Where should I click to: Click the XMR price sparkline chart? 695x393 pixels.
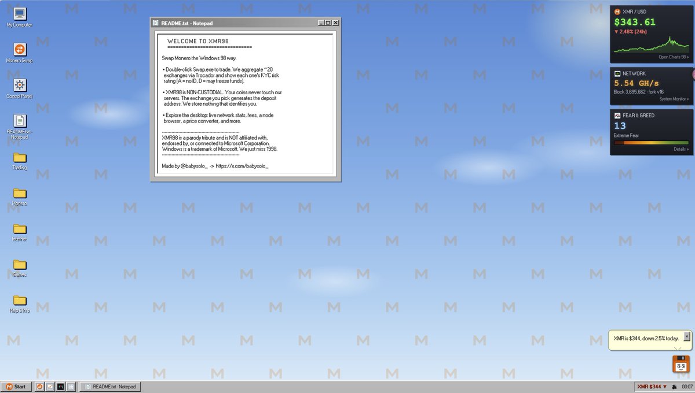[x=651, y=45]
